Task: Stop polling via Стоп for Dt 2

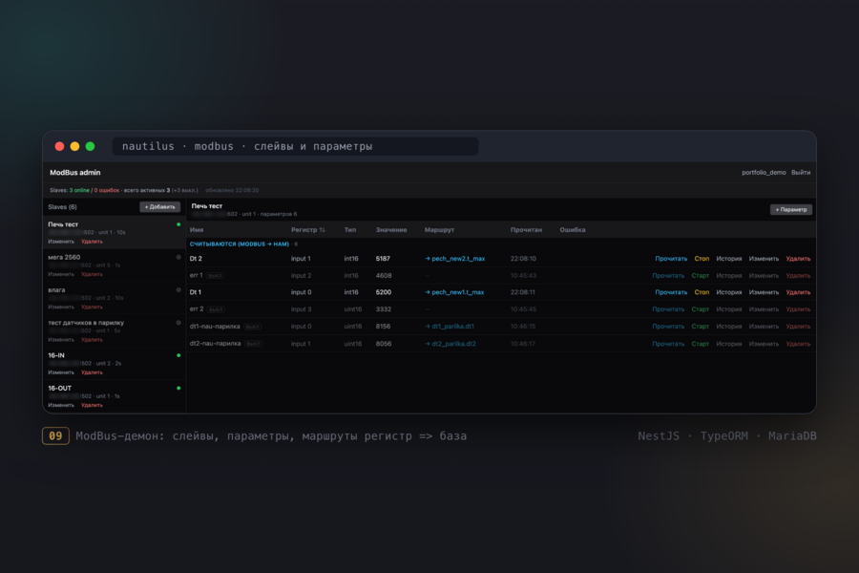Action: coord(702,259)
